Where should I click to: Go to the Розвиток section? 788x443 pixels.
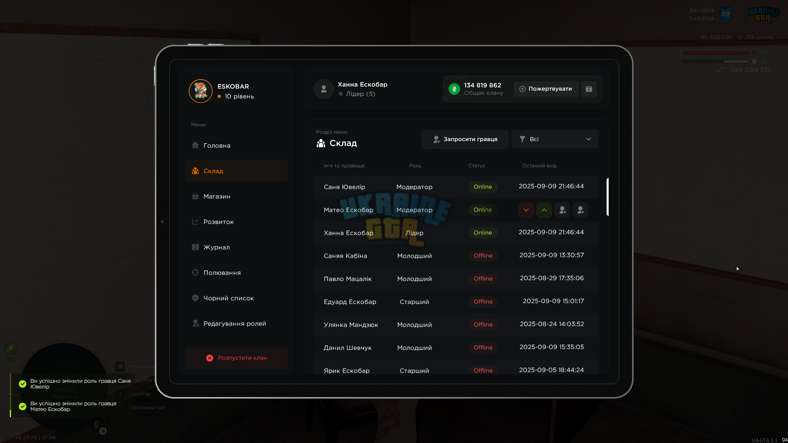pyautogui.click(x=236, y=222)
